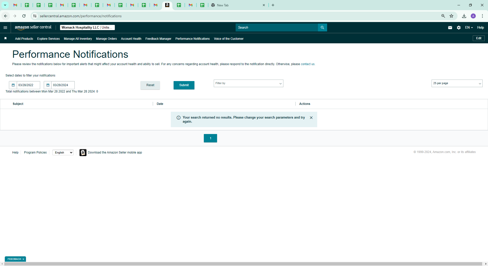Follow the contact us link

[308, 64]
